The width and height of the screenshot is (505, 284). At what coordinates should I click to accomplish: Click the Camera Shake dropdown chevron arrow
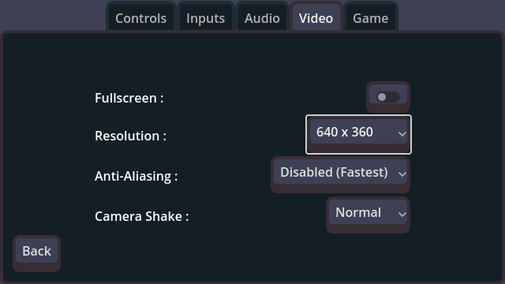402,214
